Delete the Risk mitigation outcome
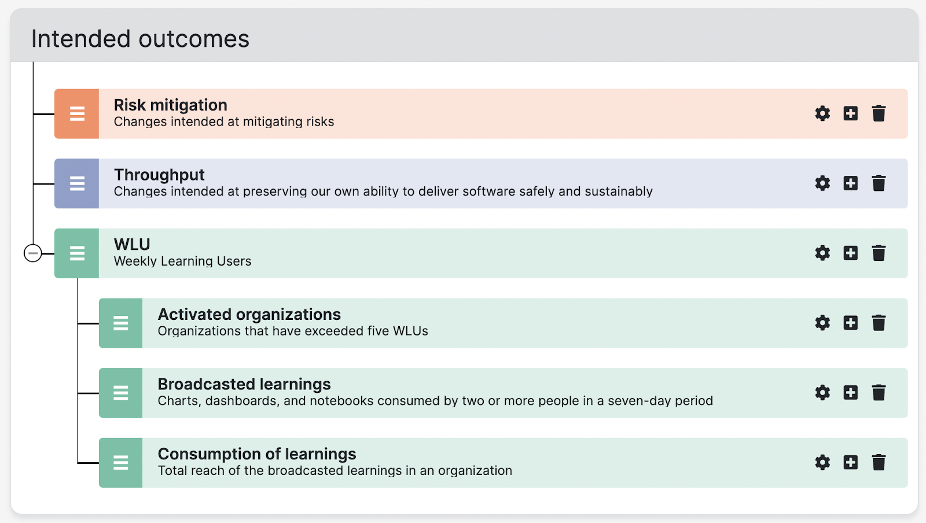Screen dimensions: 926x523 (879, 113)
